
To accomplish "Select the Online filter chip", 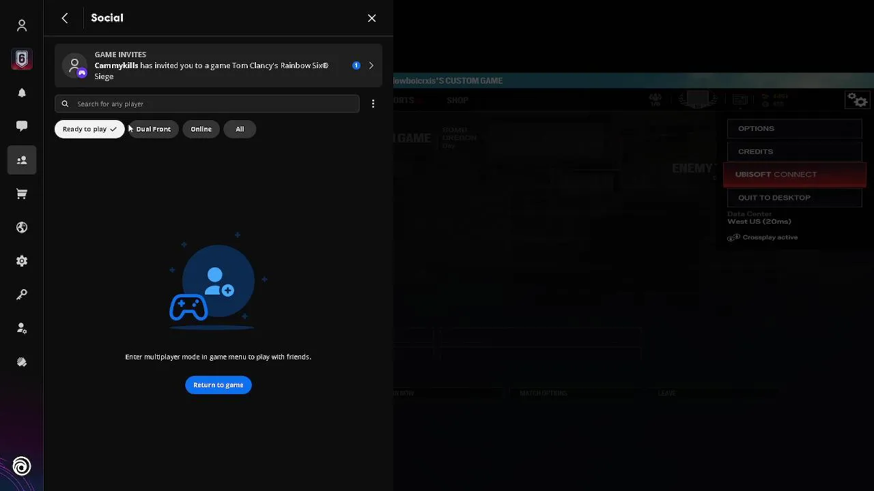I will click(x=201, y=129).
